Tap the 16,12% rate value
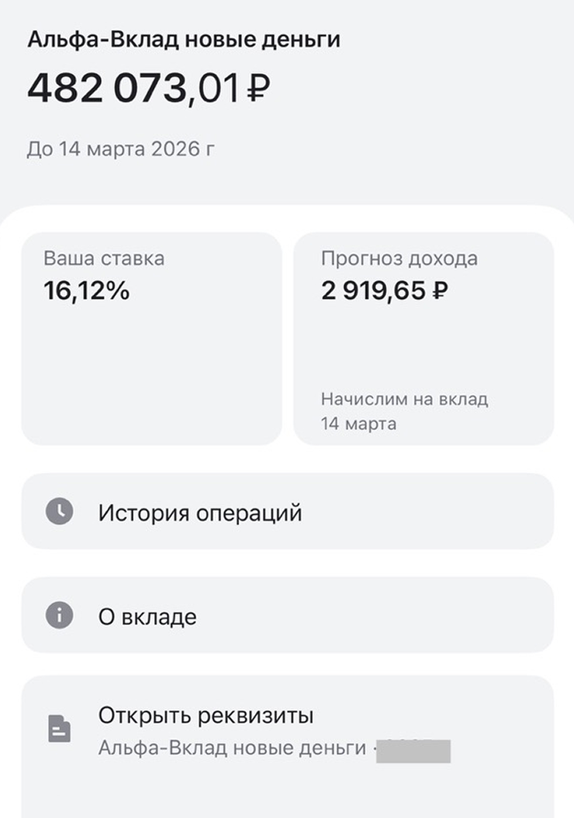574x818 pixels. pyautogui.click(x=86, y=291)
